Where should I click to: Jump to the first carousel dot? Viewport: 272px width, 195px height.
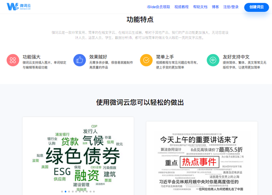tap(62, 191)
